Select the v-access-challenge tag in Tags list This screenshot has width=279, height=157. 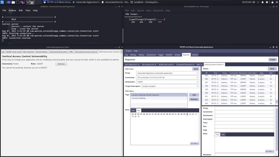coord(159,98)
